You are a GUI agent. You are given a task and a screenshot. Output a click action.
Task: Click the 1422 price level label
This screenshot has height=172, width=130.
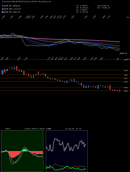point(126,71)
